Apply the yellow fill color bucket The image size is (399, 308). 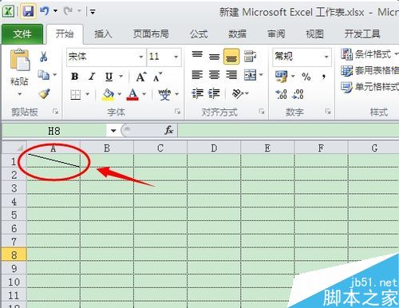pos(109,94)
